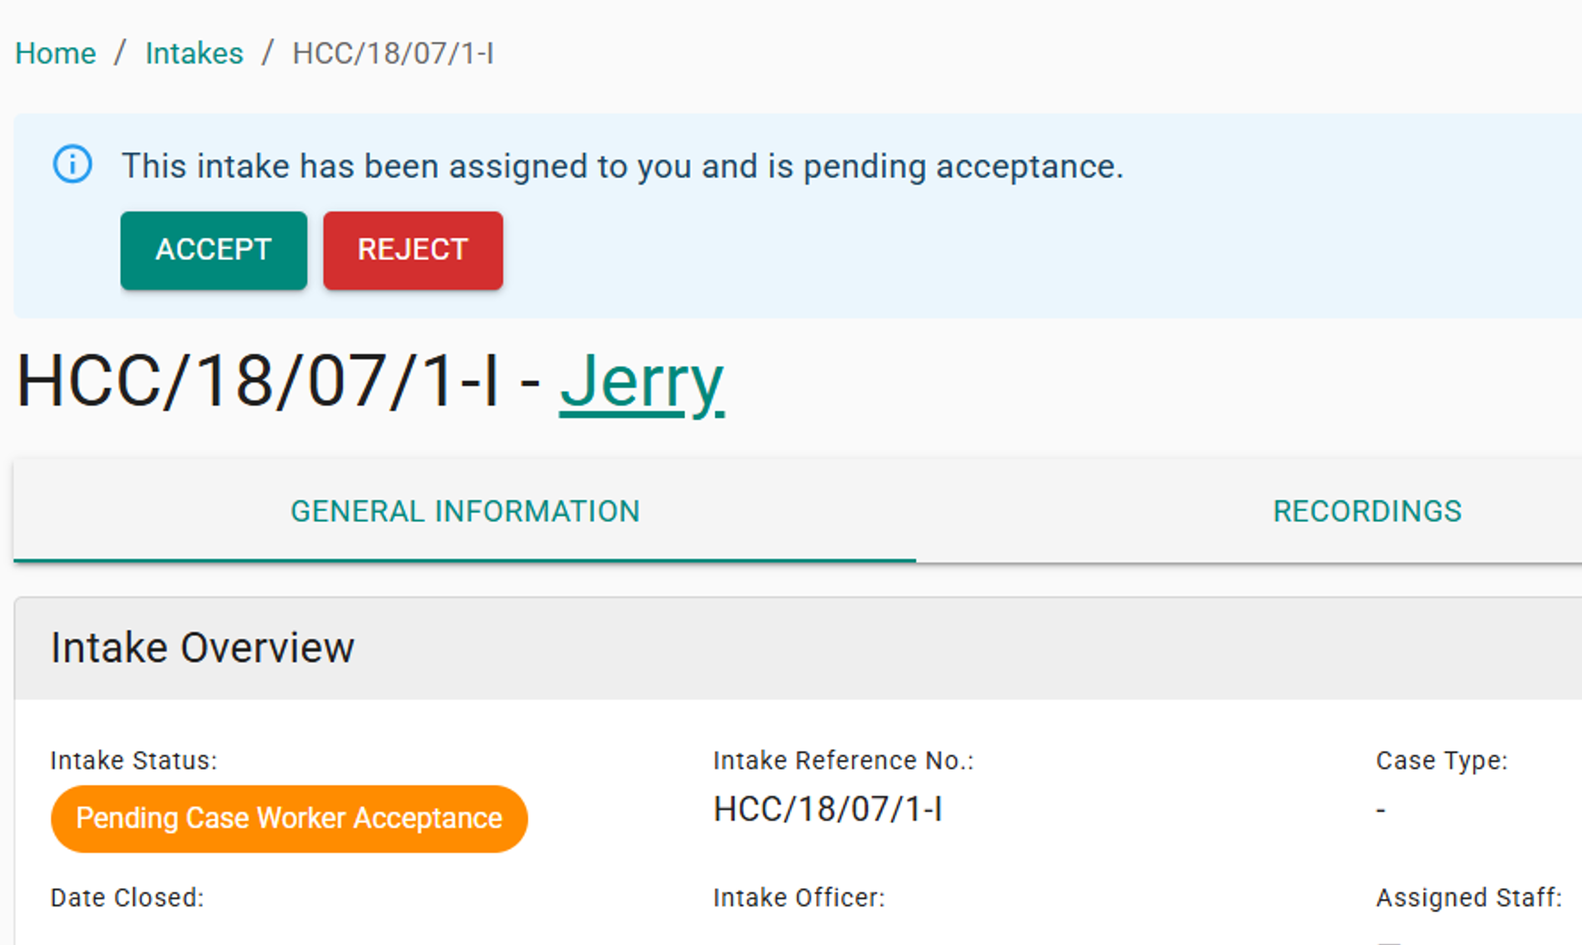1582x945 pixels.
Task: Click the Intake Status label
Action: (134, 760)
